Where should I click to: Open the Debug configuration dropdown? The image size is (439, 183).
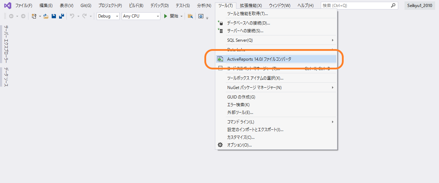[x=108, y=16]
